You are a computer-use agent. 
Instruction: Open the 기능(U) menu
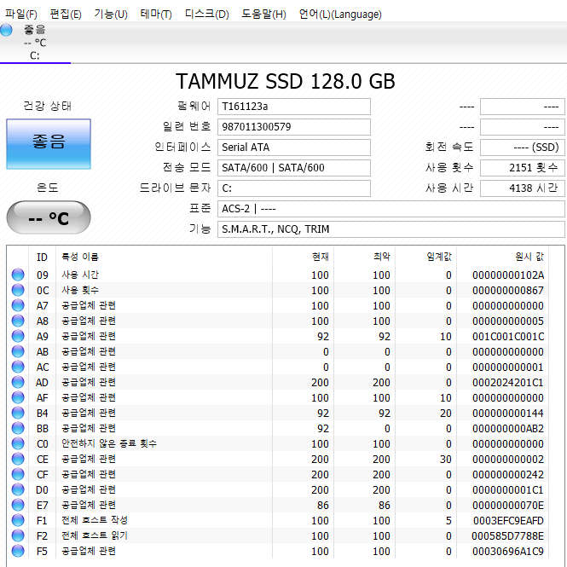coord(111,14)
